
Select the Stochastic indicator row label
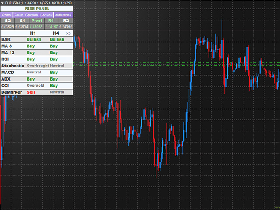click(x=13, y=66)
